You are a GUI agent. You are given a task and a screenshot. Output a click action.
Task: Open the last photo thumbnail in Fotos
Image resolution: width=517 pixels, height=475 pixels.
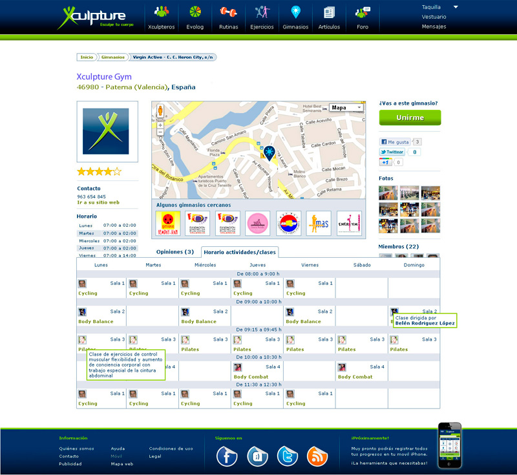430,226
